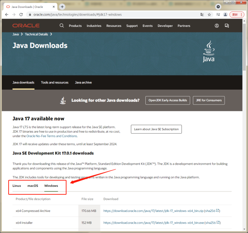The image size is (248, 233).
Task: Click the browser back arrow
Action: coord(7,14)
